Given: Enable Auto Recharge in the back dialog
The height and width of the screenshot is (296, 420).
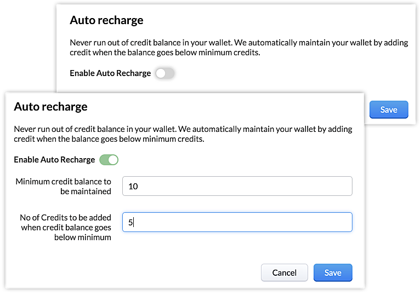Looking at the screenshot, I should [x=164, y=73].
